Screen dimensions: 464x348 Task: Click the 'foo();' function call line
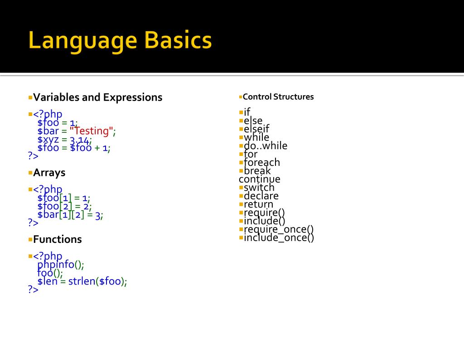click(50, 273)
